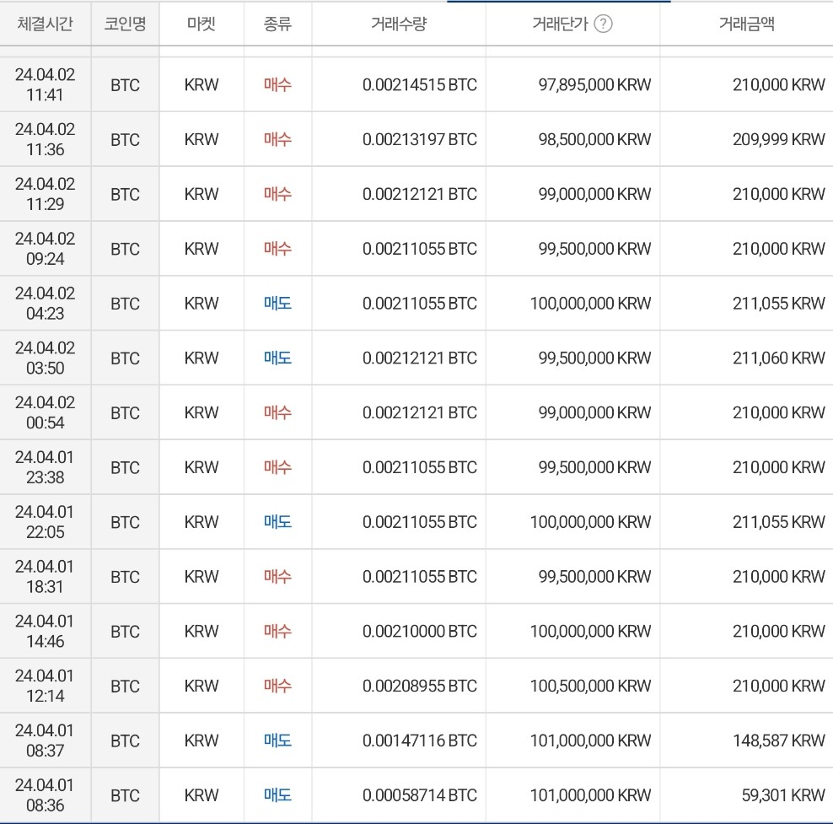Viewport: 833px width, 824px height.
Task: Click 매수 label in the 14:46 row
Action: 278,632
